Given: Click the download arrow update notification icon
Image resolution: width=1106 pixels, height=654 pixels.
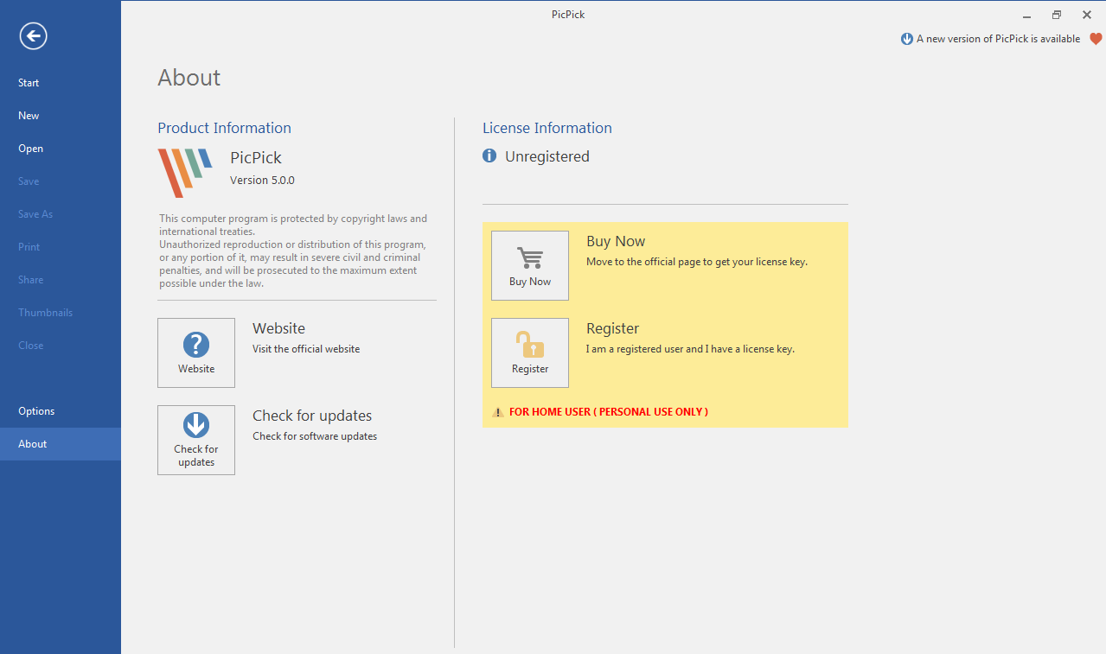Looking at the screenshot, I should click(x=907, y=39).
